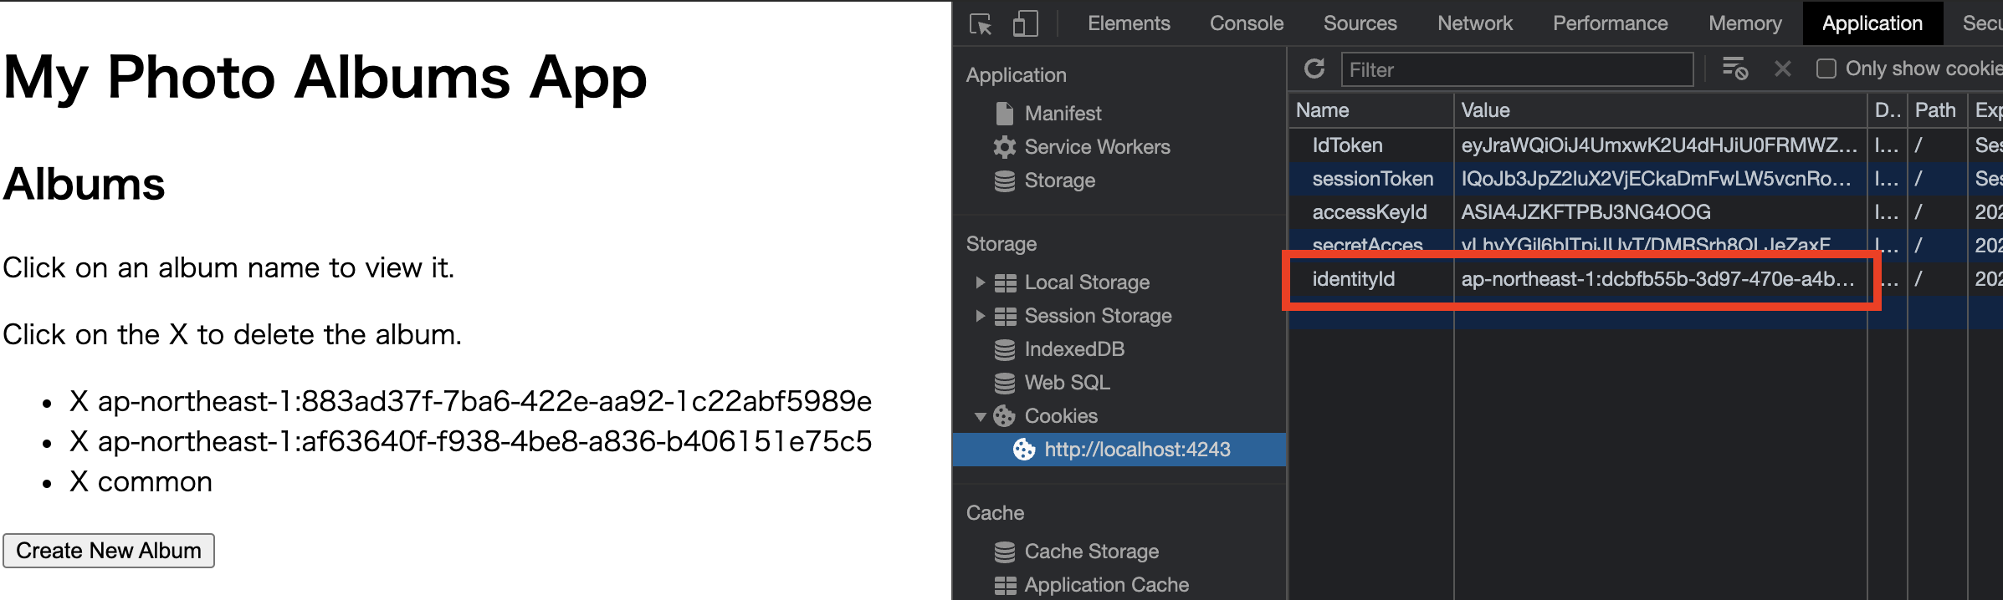Click the cookie icon beside http://localhost:4243

coord(1023,450)
